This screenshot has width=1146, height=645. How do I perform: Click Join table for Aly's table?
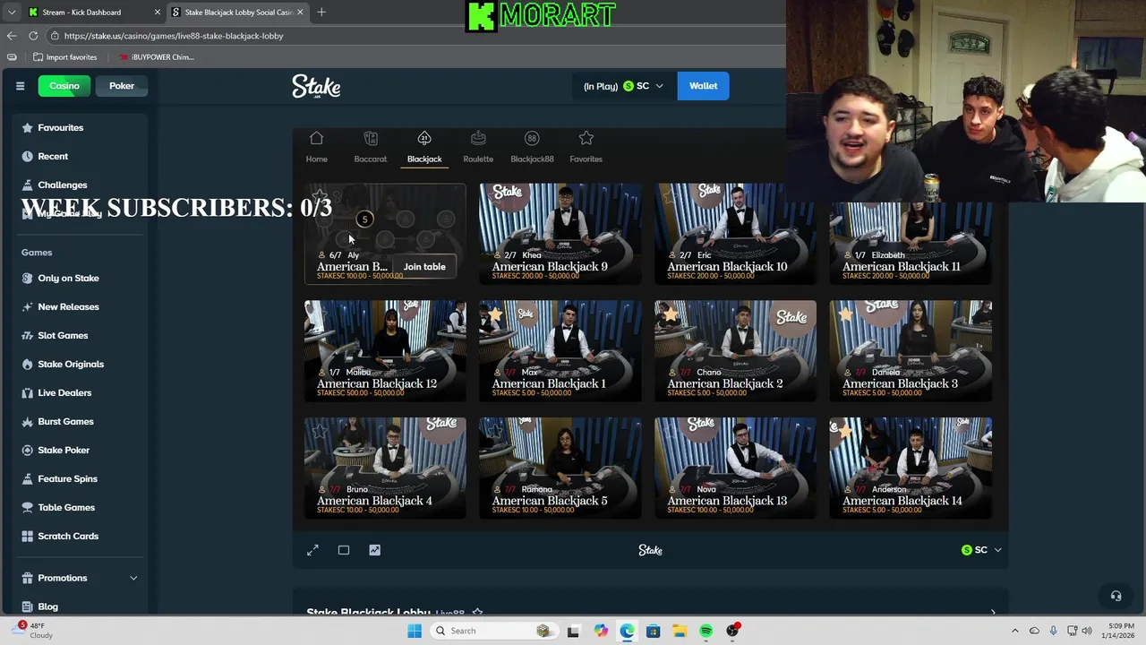click(424, 267)
